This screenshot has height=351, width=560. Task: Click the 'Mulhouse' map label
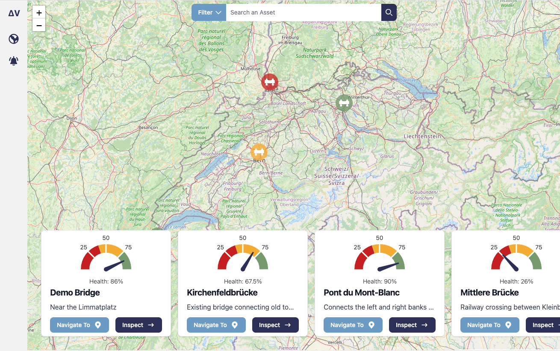[x=251, y=68]
